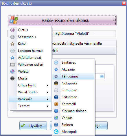Image resolution: width=127 pixels, height=136 pixels.
Task: Select the Seitsemän blue 7 icon
Action: tap(56, 97)
